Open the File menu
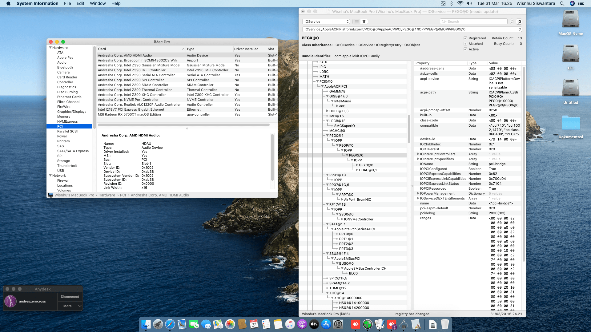 [67, 3]
